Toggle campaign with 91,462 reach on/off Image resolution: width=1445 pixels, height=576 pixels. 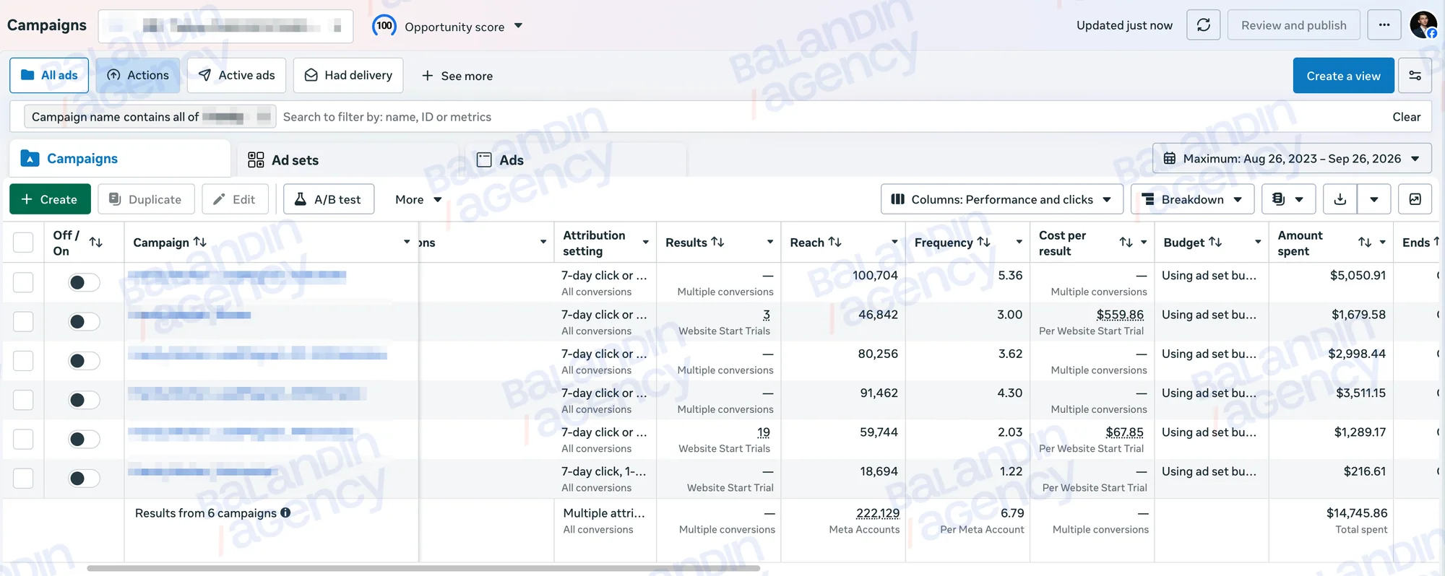[x=84, y=400]
